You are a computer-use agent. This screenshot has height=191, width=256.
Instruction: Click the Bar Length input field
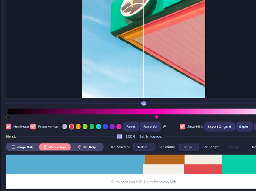pos(234,147)
